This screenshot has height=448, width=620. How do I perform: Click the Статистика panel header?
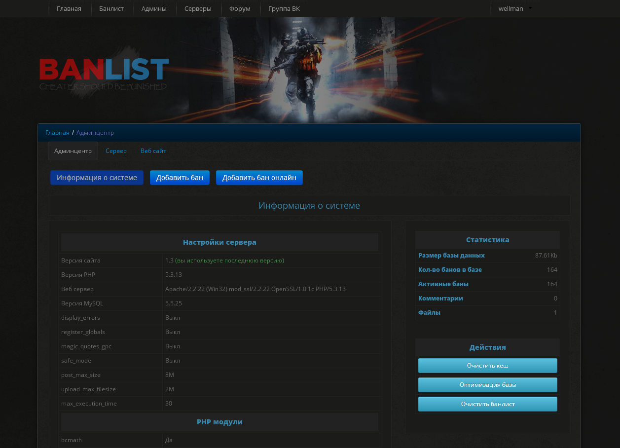click(487, 240)
